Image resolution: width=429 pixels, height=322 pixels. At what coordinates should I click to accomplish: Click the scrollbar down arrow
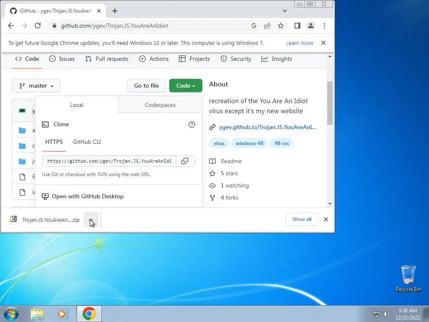coord(330,204)
